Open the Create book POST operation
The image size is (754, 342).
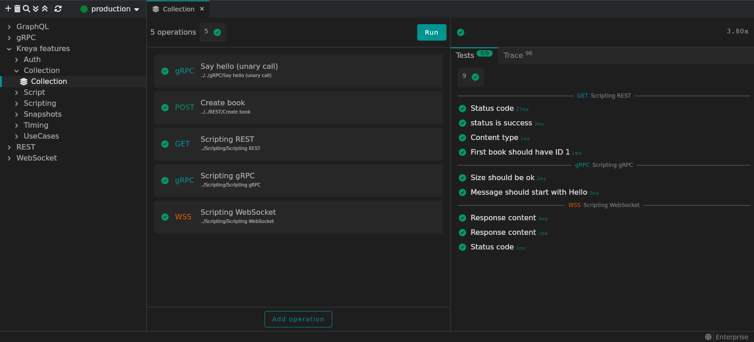tap(298, 108)
